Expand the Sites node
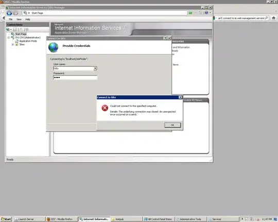Viewport: 278px width, 222px height. [12, 44]
